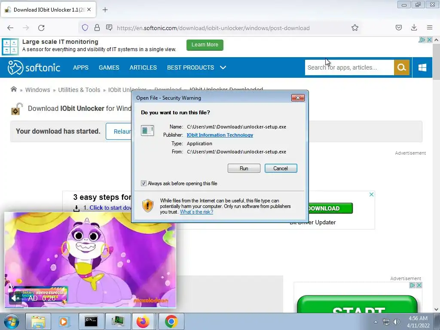The image size is (440, 330).
Task: Open the AdChoices icon on the top banner
Action: 422,40
